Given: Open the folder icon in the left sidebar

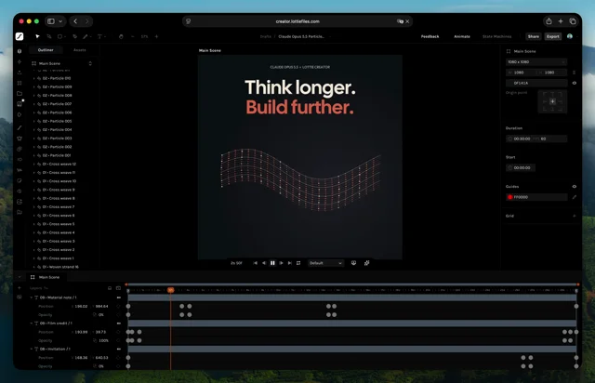Looking at the screenshot, I should pyautogui.click(x=20, y=93).
